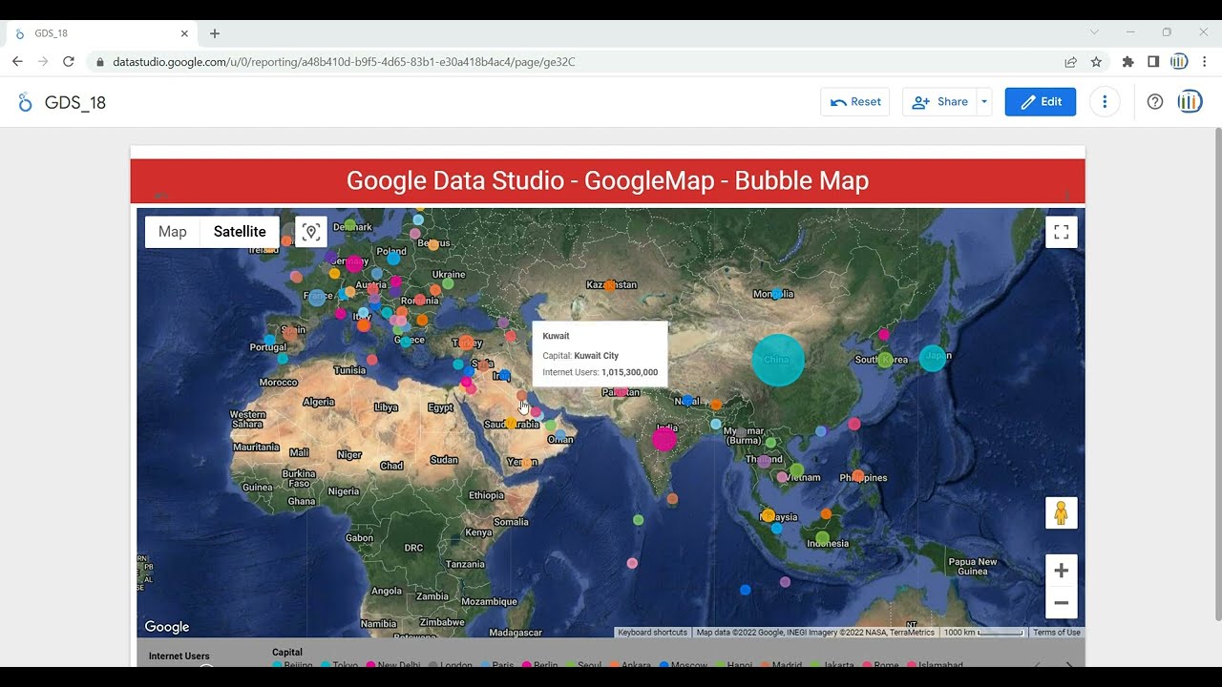
Task: Bookmark this page with the star icon
Action: 1096,61
